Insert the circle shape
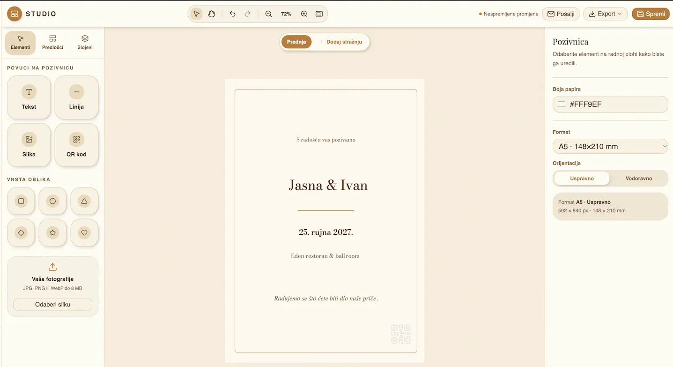The height and width of the screenshot is (367, 673). [x=52, y=201]
